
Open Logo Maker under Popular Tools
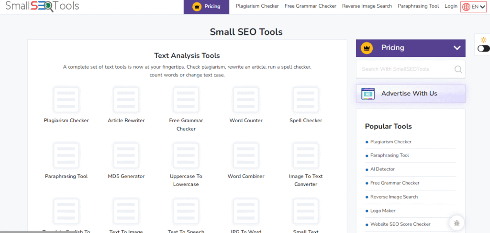click(x=383, y=211)
